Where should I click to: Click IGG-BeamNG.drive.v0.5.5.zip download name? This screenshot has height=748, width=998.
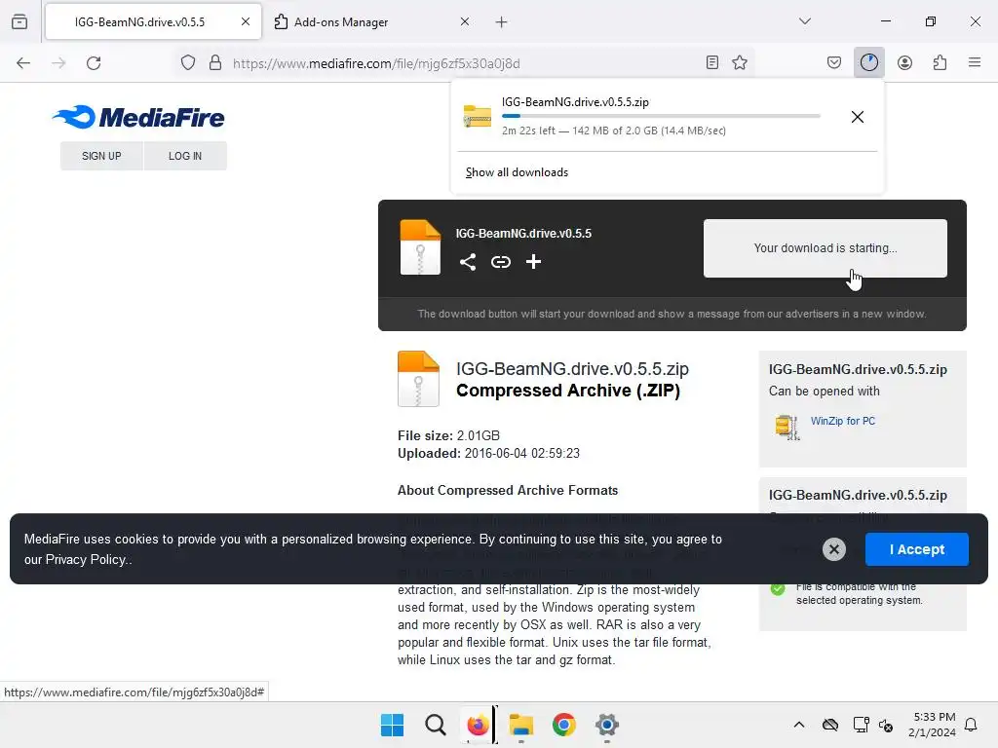[x=575, y=101]
